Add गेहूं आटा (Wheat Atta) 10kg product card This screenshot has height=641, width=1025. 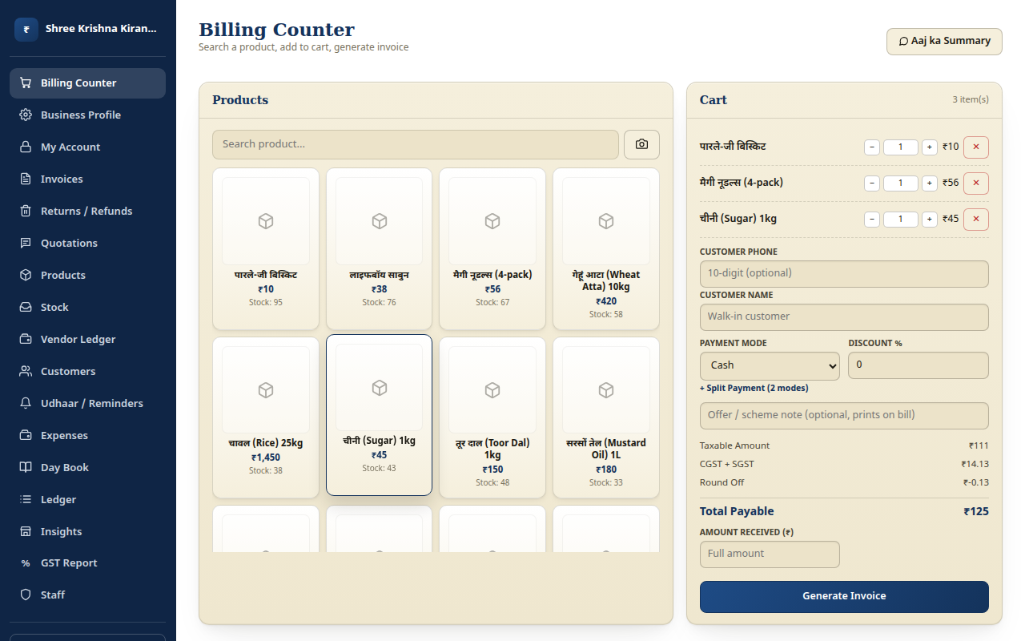[x=606, y=248]
